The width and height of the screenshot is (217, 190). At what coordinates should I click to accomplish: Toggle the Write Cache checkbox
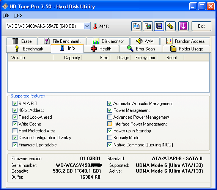(x=15, y=124)
